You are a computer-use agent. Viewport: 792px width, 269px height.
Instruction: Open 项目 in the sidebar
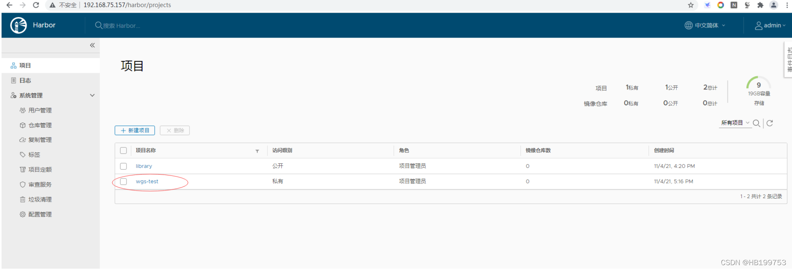[50, 65]
